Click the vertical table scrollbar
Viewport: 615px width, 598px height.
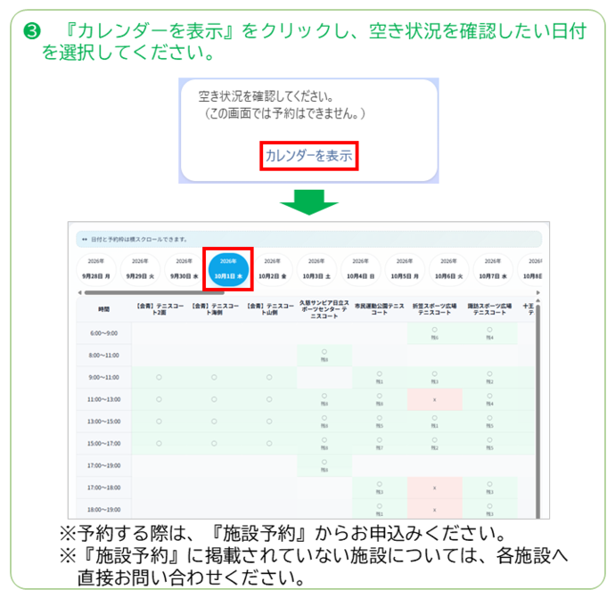point(538,412)
